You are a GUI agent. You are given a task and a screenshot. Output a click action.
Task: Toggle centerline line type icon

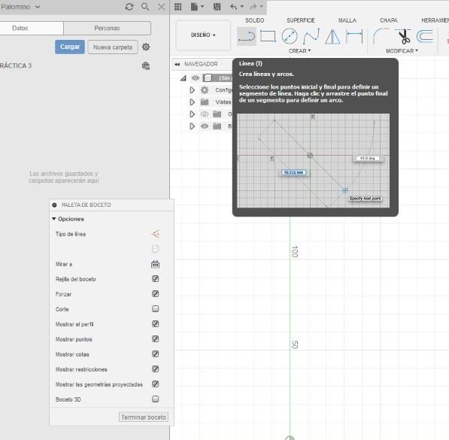(x=155, y=249)
